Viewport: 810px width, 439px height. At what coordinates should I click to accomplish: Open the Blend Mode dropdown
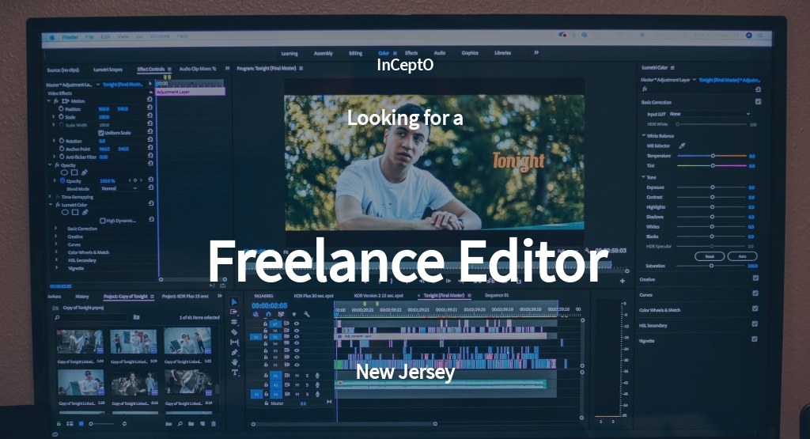(119, 188)
